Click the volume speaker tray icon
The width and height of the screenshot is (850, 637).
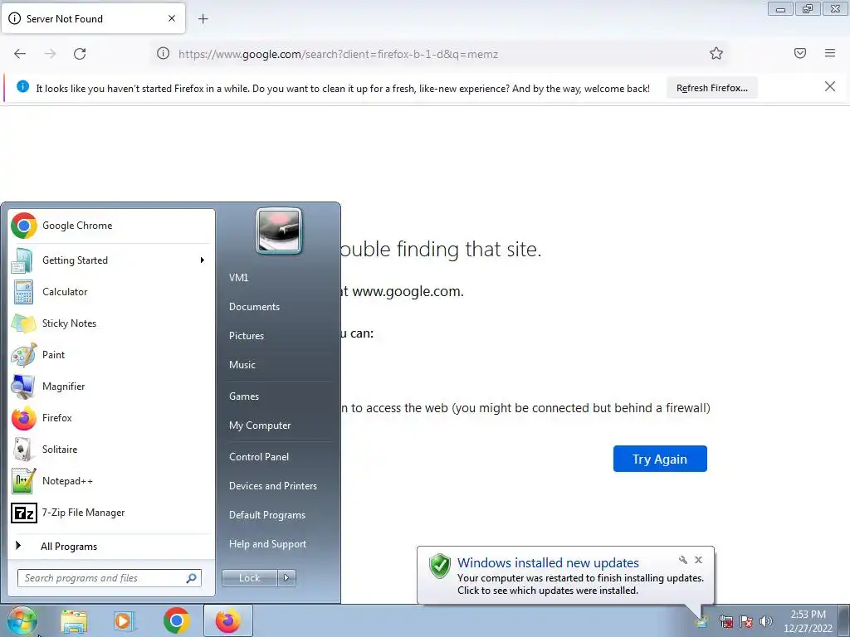tap(766, 621)
